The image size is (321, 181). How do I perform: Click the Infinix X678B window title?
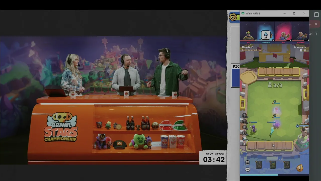(x=253, y=14)
